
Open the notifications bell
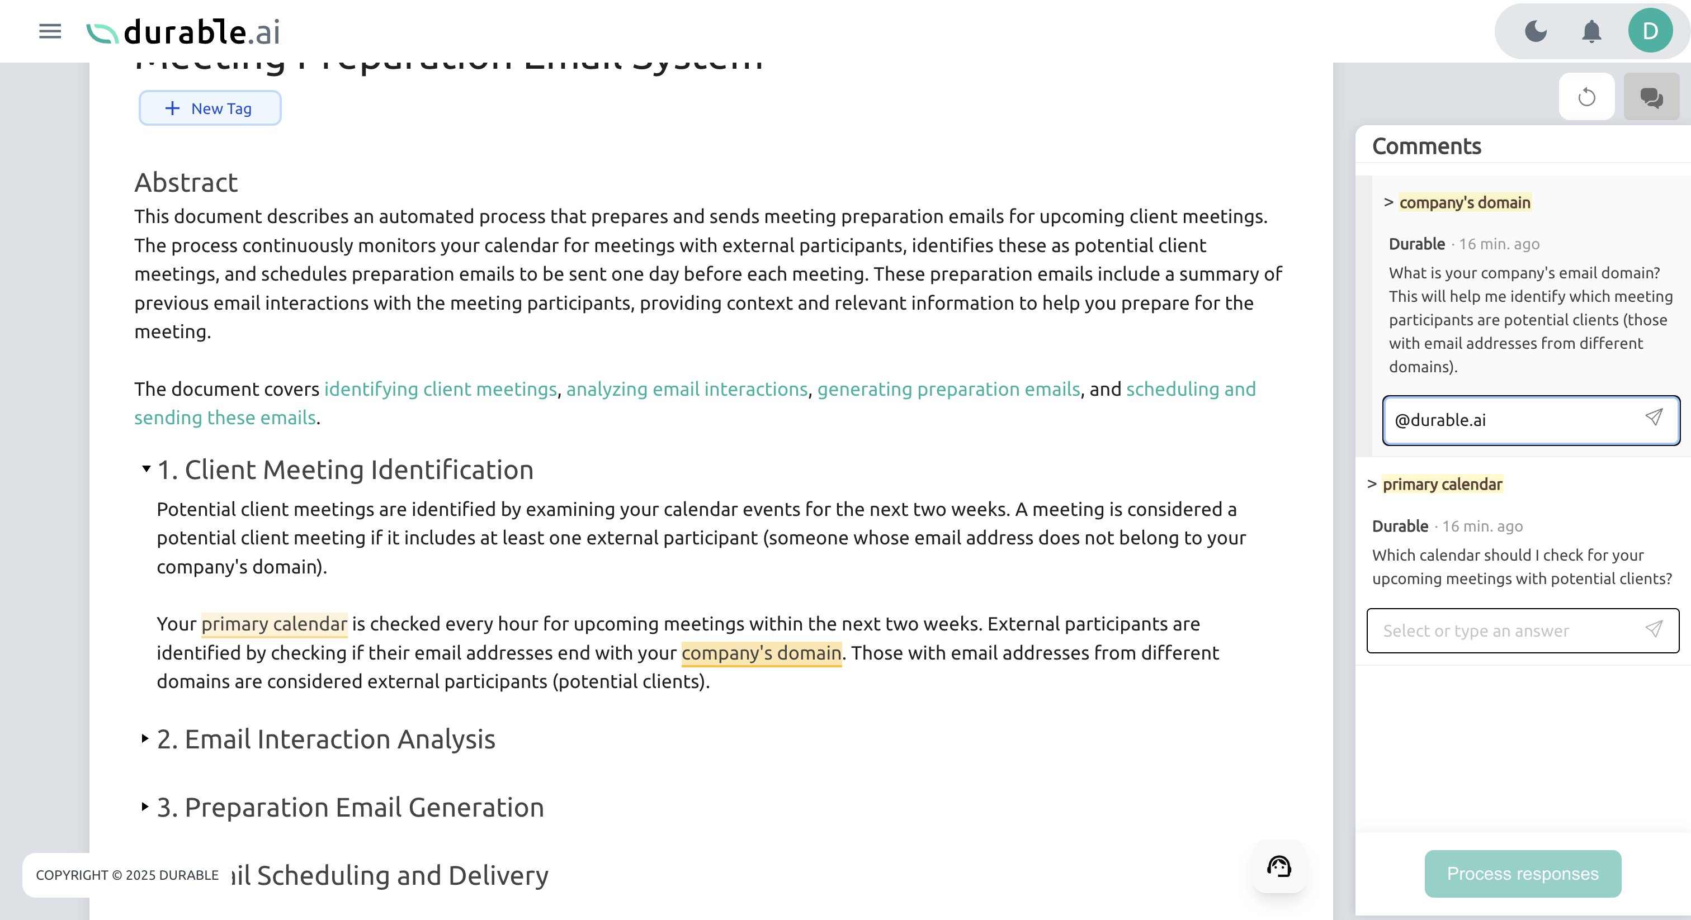tap(1591, 31)
